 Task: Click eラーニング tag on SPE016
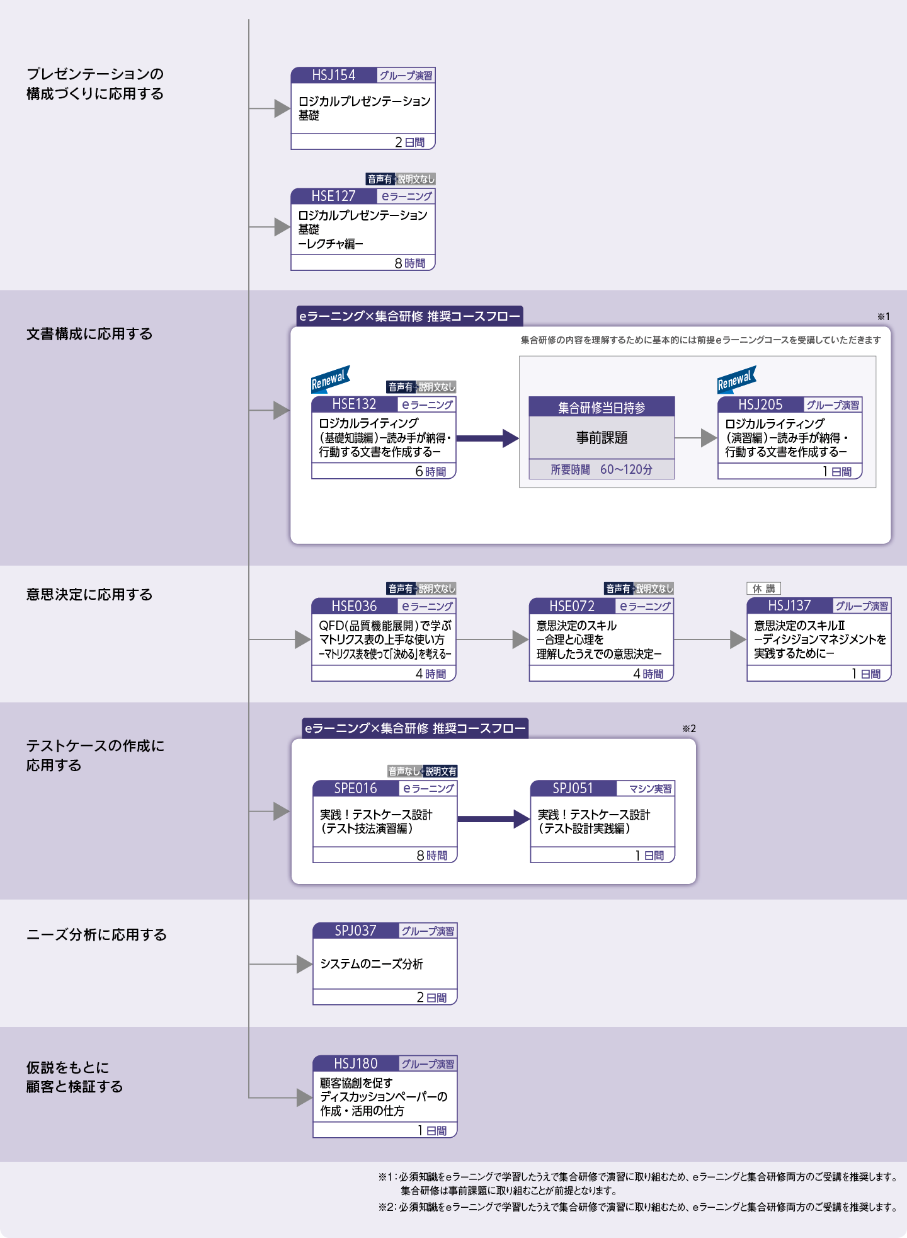428,789
